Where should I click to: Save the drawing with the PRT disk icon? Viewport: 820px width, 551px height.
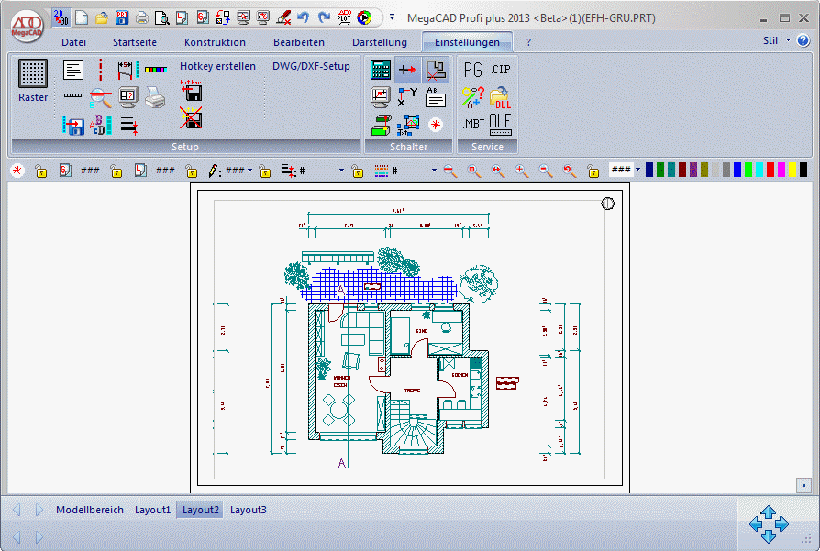click(122, 17)
